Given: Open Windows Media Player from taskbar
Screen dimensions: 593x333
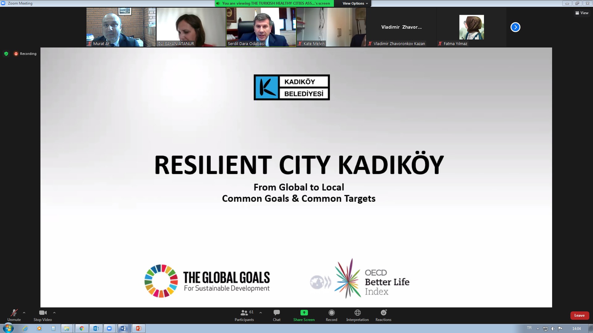Looking at the screenshot, I should [39, 328].
